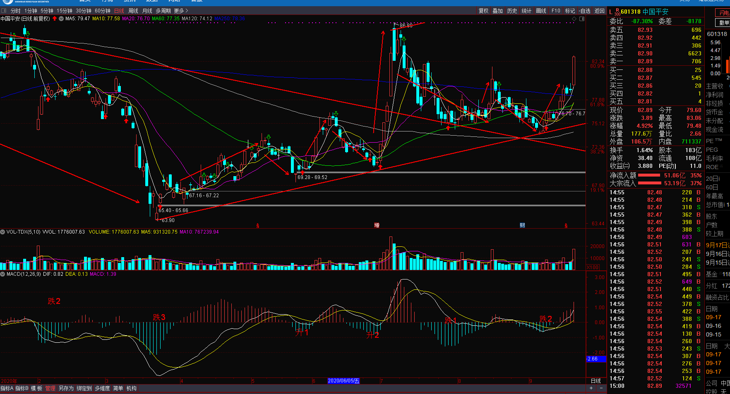Image resolution: width=730 pixels, height=394 pixels.
Task: Click the R300 margin badge icon
Action: (617, 12)
